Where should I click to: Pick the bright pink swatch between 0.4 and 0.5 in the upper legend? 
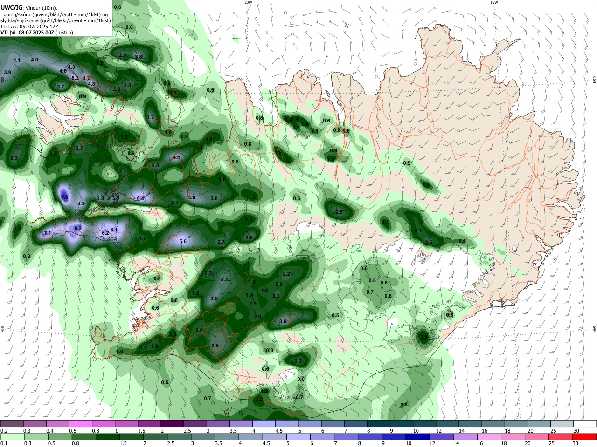click(x=80, y=424)
